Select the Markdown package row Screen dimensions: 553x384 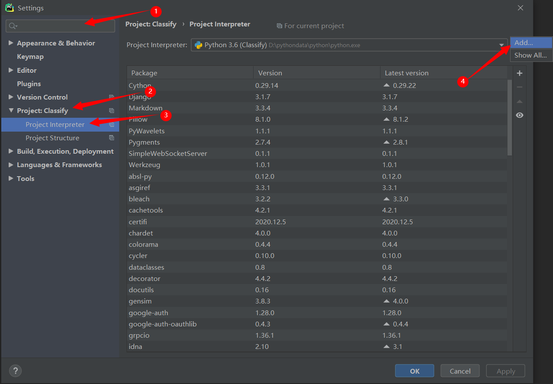pyautogui.click(x=317, y=108)
